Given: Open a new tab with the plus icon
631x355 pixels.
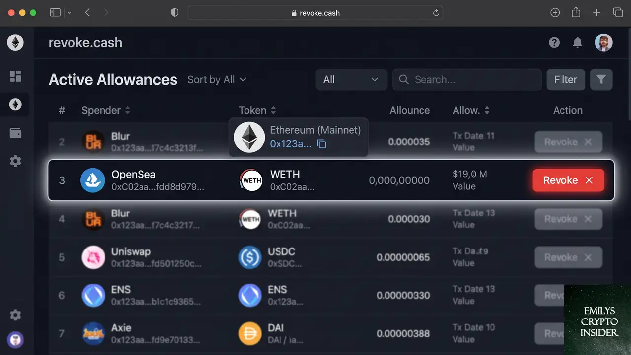Looking at the screenshot, I should [x=596, y=13].
